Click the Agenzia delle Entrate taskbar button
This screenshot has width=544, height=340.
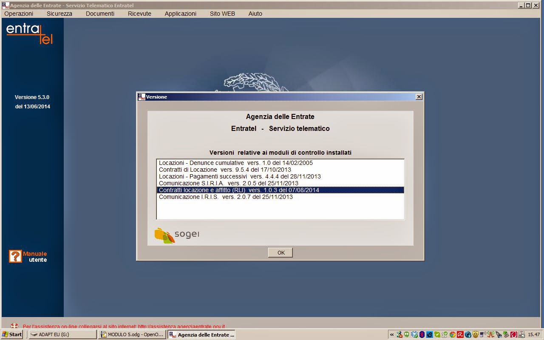pos(201,334)
